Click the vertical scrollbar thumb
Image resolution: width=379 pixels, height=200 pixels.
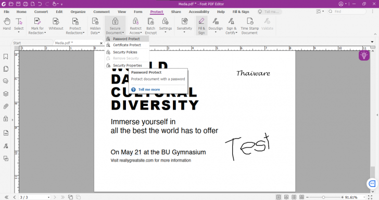(x=373, y=171)
